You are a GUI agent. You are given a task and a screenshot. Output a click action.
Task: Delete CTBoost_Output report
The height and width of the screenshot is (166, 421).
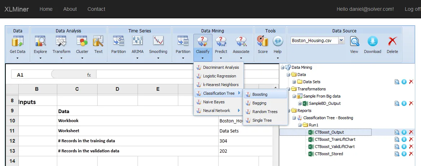pyautogui.click(x=411, y=132)
